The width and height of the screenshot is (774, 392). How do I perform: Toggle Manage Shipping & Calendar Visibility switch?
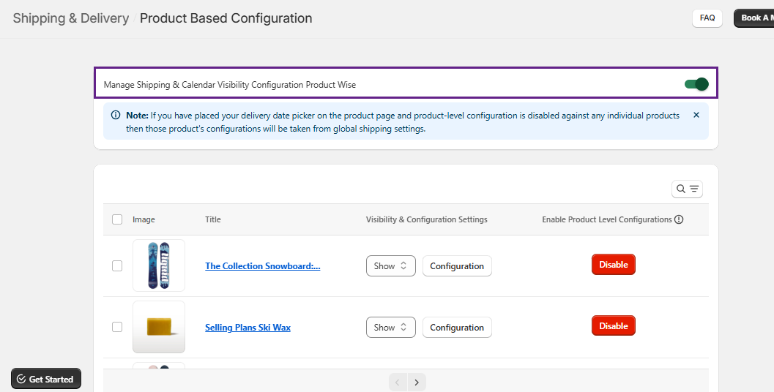[696, 84]
